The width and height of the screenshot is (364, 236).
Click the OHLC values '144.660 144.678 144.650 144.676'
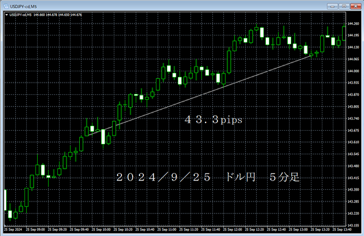coord(57,15)
